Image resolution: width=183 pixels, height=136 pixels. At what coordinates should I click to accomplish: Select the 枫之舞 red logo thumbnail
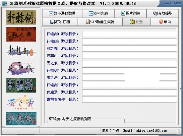(x=21, y=34)
